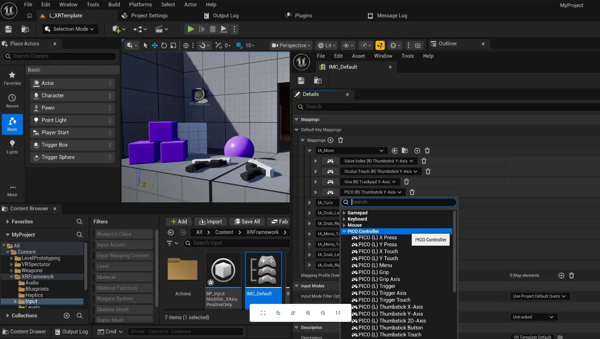Select the translate move tool icon
The image size is (600, 339).
point(155,45)
